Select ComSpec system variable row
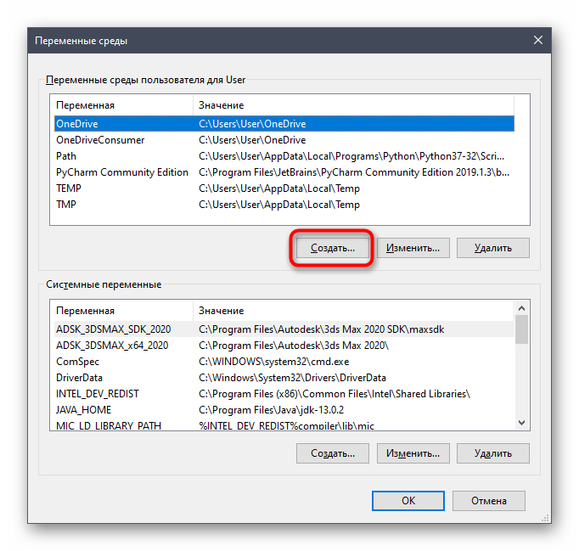579x551 pixels. (x=77, y=361)
